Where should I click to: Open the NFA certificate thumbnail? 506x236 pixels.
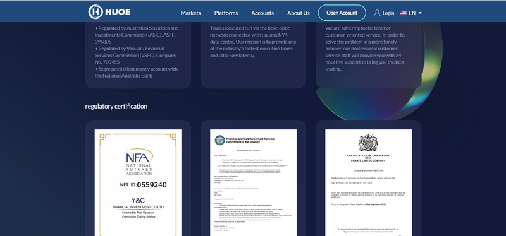(138, 182)
